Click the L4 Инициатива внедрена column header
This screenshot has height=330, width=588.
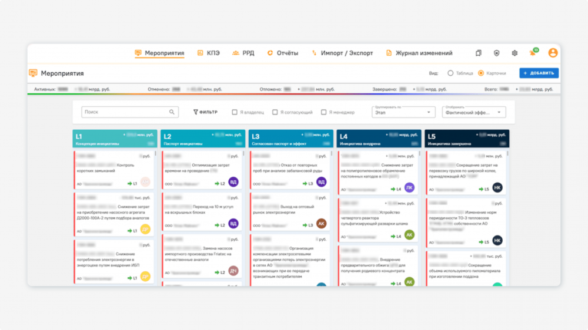coord(379,139)
